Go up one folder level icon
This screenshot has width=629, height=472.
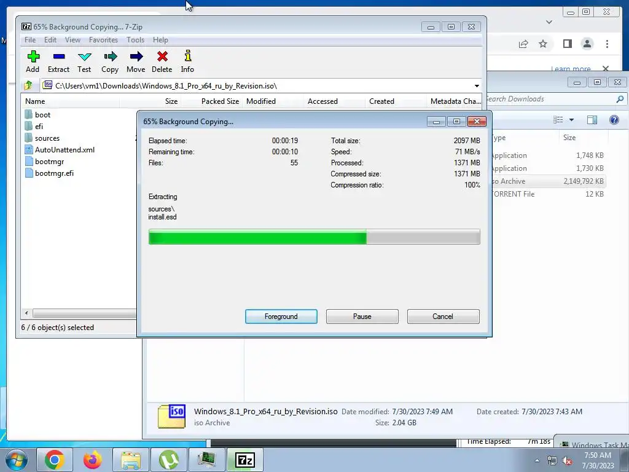pos(28,85)
